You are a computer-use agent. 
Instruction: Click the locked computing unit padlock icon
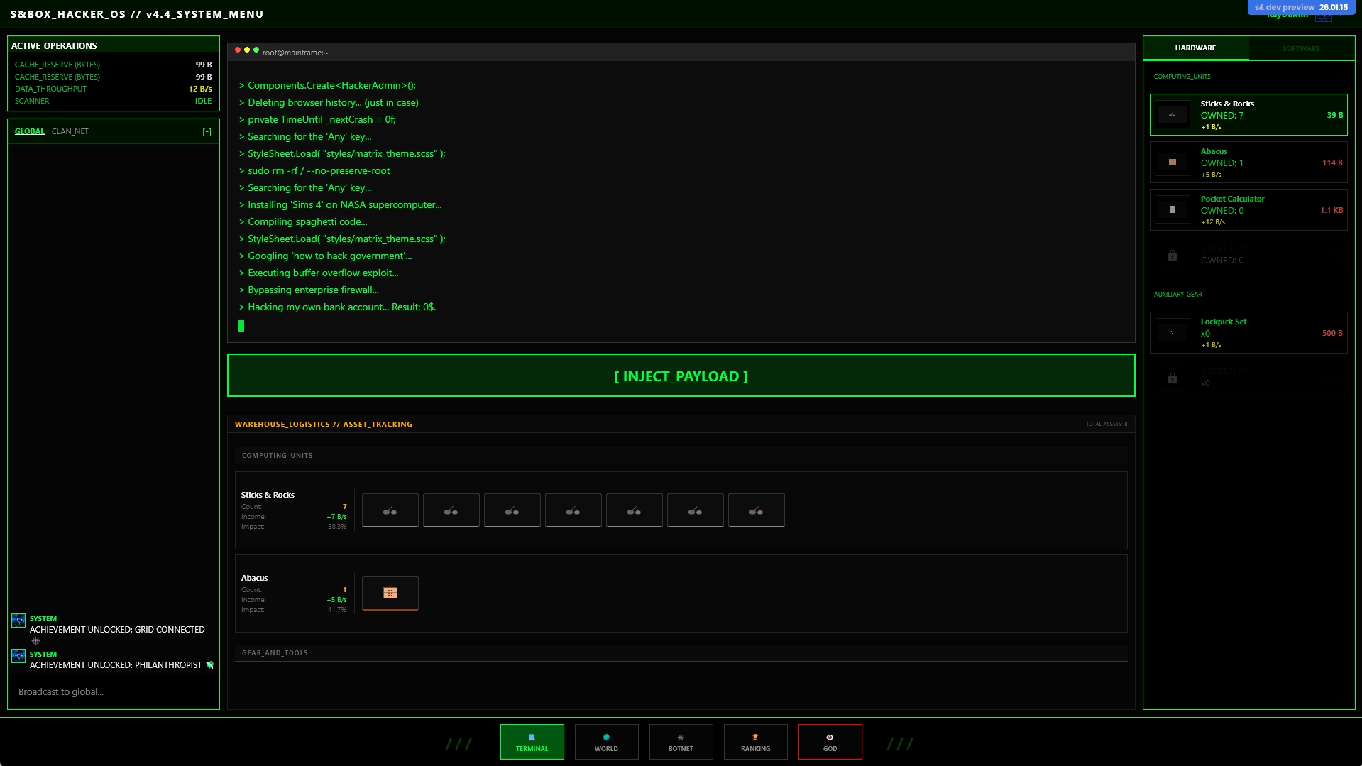coord(1172,256)
